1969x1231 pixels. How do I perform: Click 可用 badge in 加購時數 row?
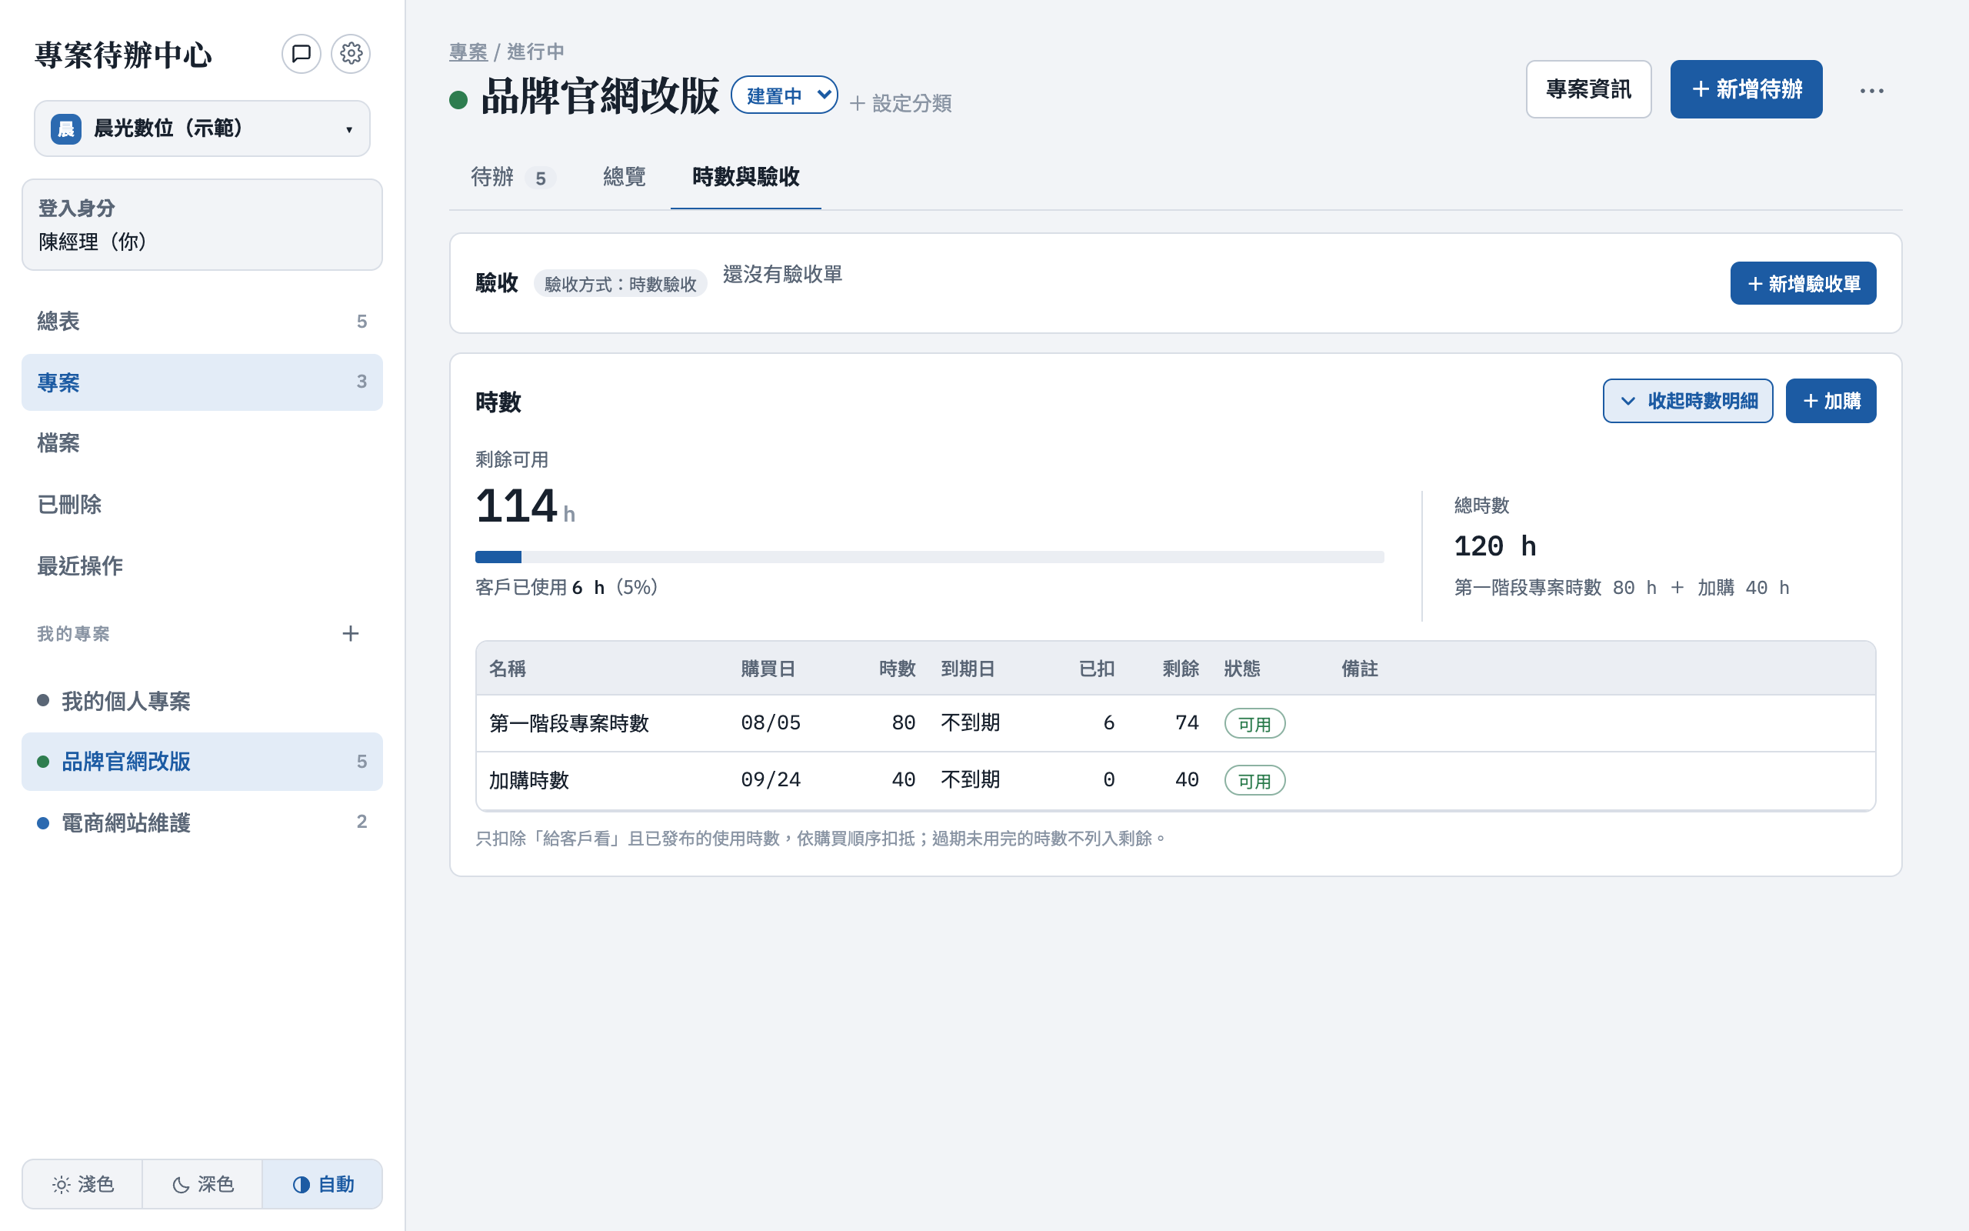[x=1254, y=781]
